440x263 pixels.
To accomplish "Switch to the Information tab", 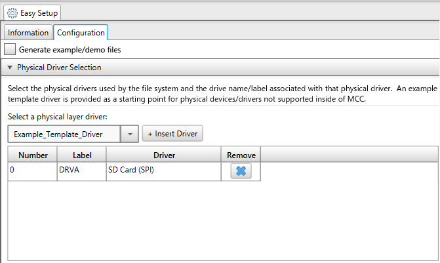I will (28, 33).
